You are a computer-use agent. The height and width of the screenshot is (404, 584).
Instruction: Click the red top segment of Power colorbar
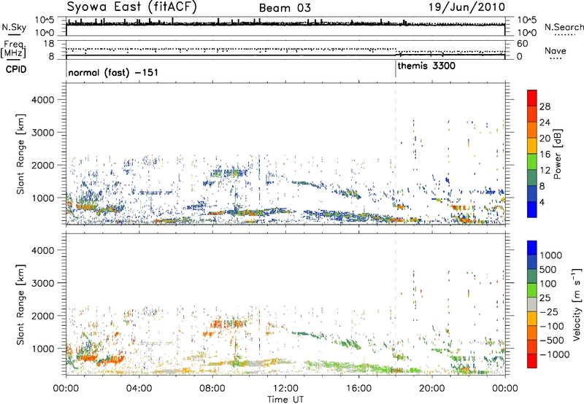pyautogui.click(x=532, y=98)
